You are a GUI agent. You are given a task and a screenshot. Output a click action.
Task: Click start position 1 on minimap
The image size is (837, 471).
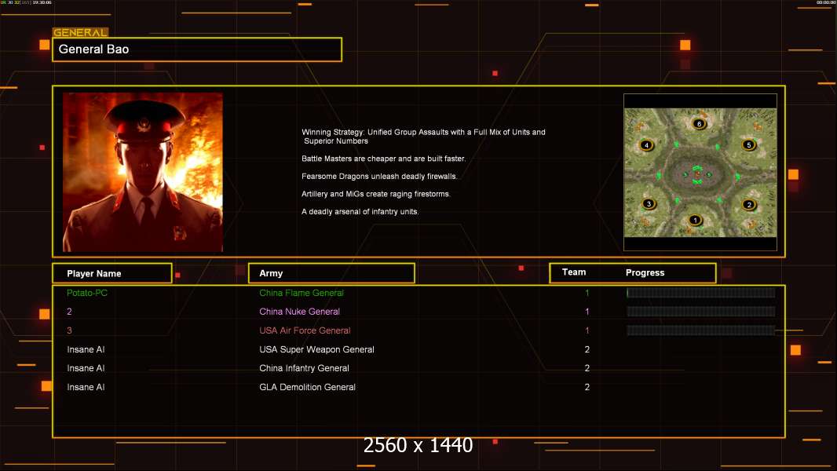[694, 220]
